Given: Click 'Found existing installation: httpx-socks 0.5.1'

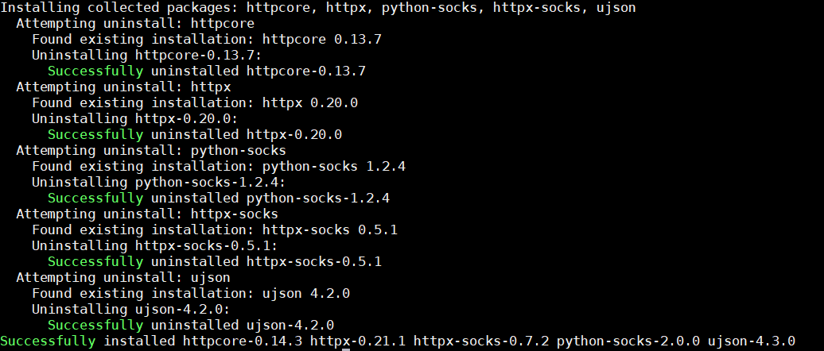Looking at the screenshot, I should (215, 229).
